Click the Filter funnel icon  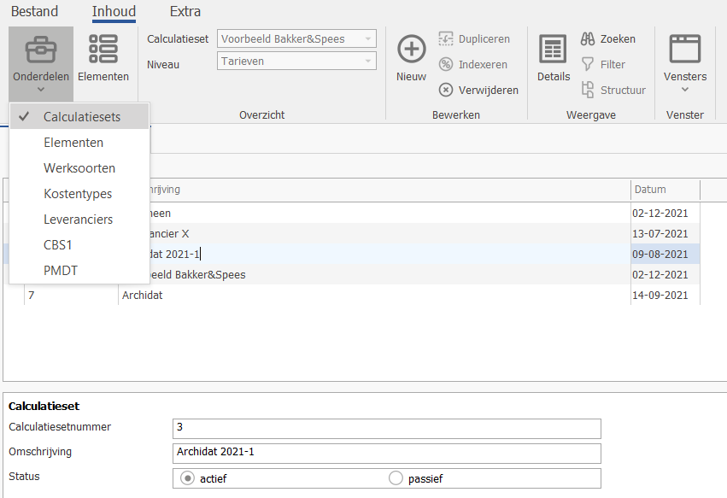tap(588, 64)
